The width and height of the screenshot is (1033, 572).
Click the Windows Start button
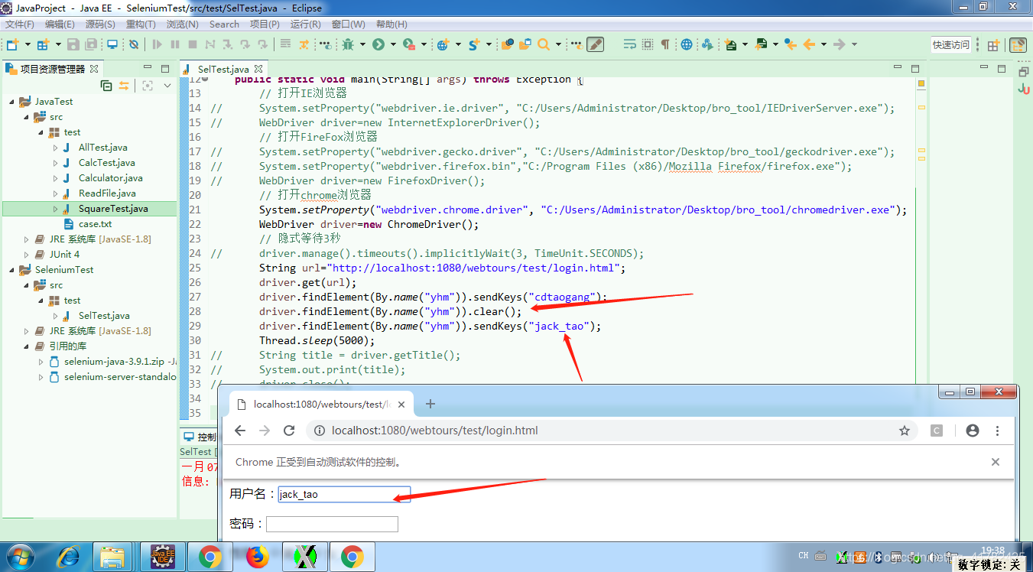click(x=21, y=556)
